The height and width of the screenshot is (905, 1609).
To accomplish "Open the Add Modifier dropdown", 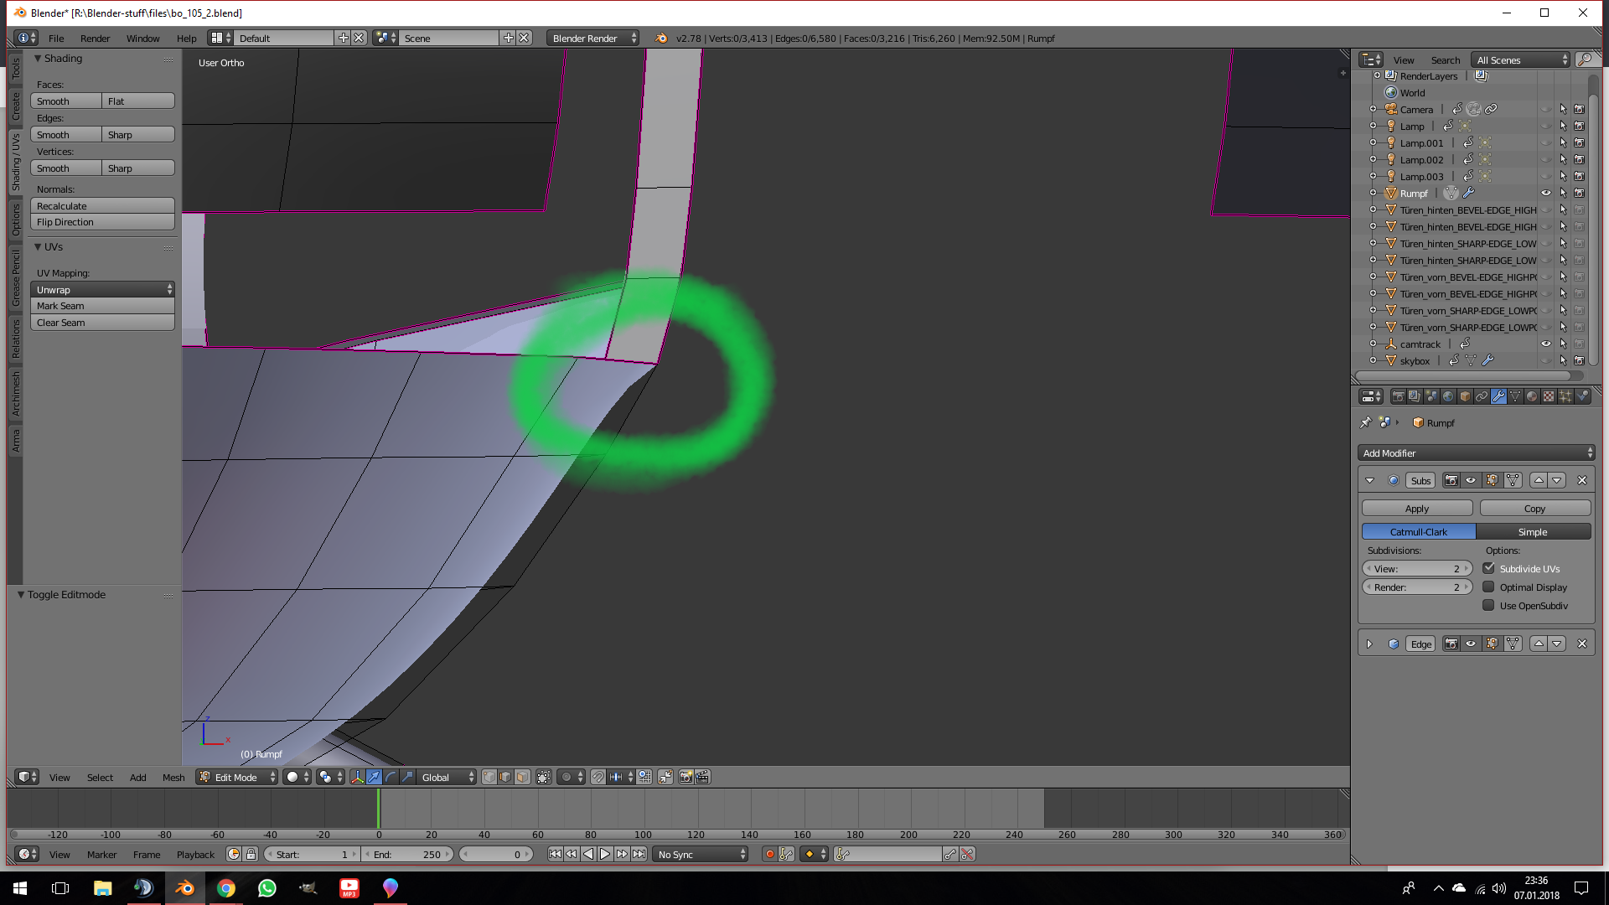I will (x=1475, y=453).
